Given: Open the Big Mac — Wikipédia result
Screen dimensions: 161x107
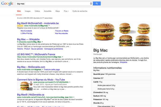Looking at the screenshot, I should (28, 39).
